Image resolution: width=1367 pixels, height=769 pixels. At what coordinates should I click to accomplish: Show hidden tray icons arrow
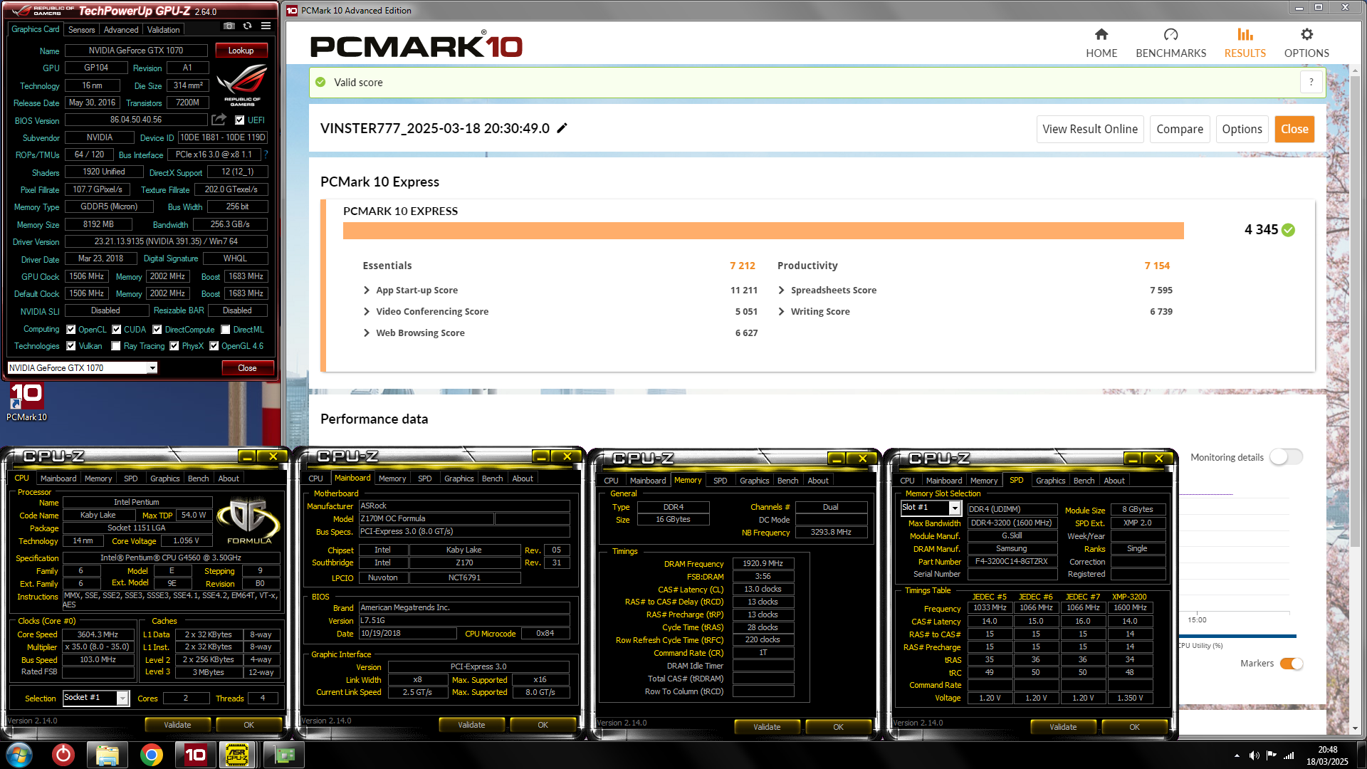[1237, 755]
